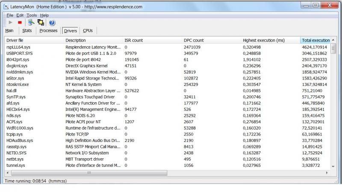Image resolution: width=342 pixels, height=192 pixels.
Task: Select the Drivers tab
Action: coord(71,31)
